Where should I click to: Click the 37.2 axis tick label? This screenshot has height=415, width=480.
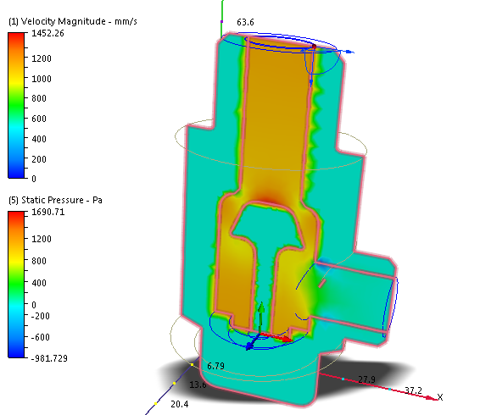tap(413, 390)
